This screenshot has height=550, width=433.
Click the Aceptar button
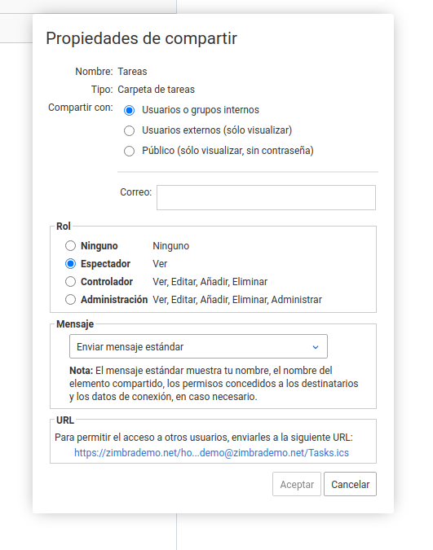(x=297, y=484)
